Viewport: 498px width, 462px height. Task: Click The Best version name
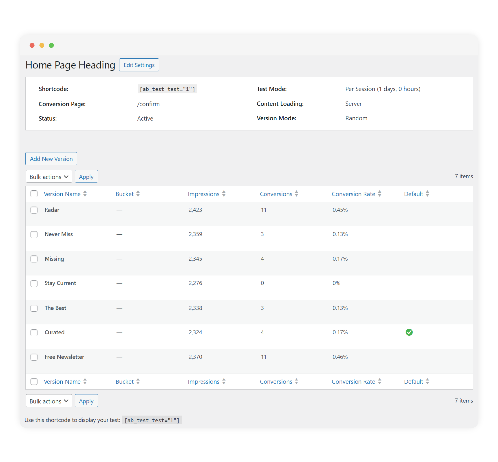(55, 308)
